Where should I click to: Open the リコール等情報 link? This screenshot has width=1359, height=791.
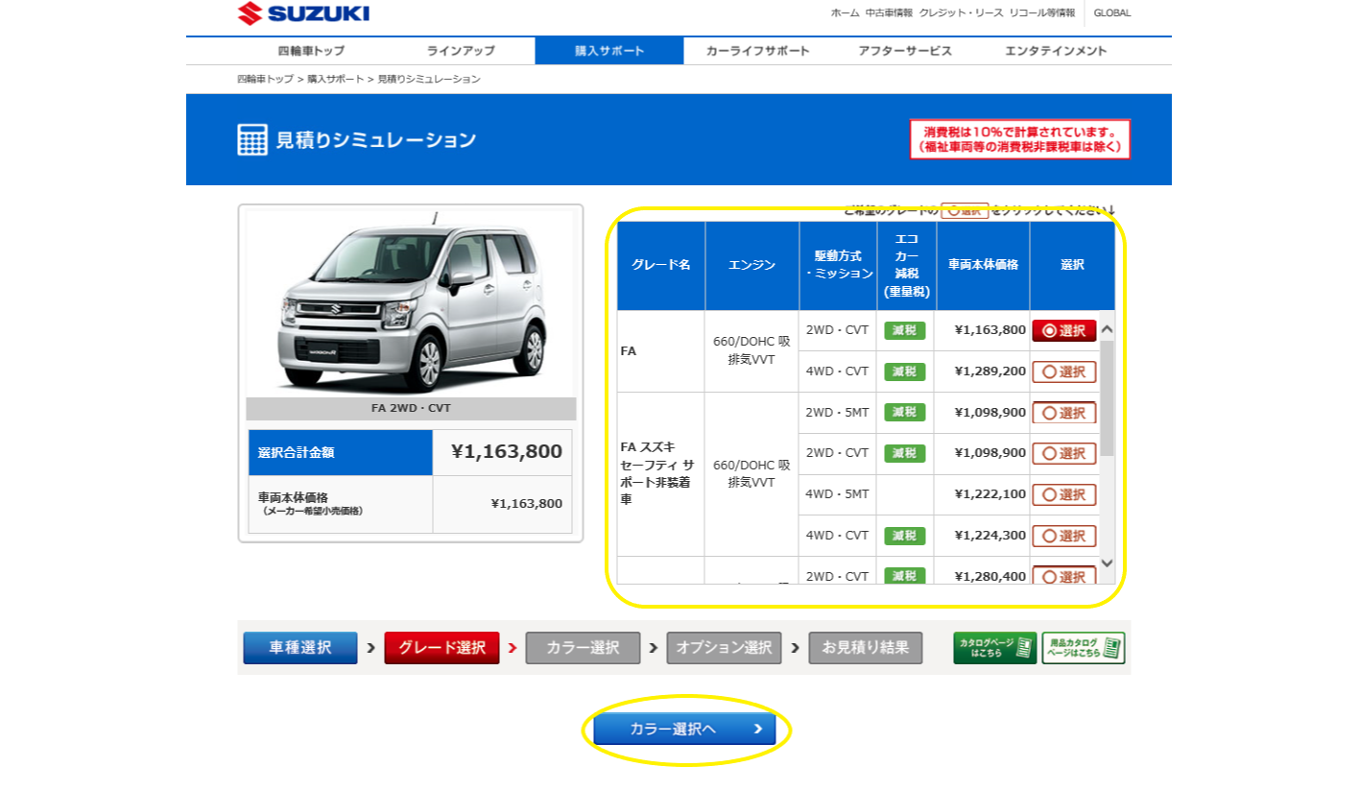coord(1041,13)
